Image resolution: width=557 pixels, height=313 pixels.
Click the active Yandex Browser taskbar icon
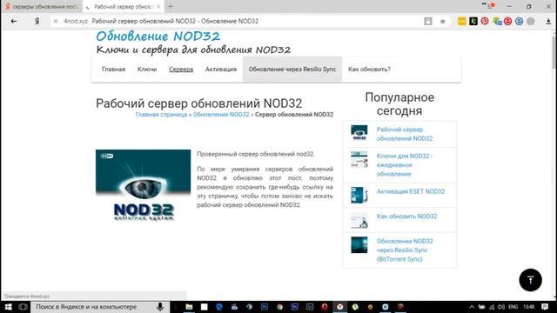(340, 307)
